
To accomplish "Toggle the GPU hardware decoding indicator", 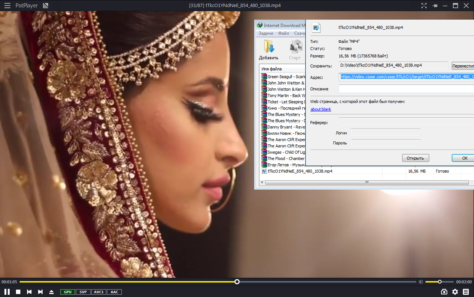I will pyautogui.click(x=68, y=292).
